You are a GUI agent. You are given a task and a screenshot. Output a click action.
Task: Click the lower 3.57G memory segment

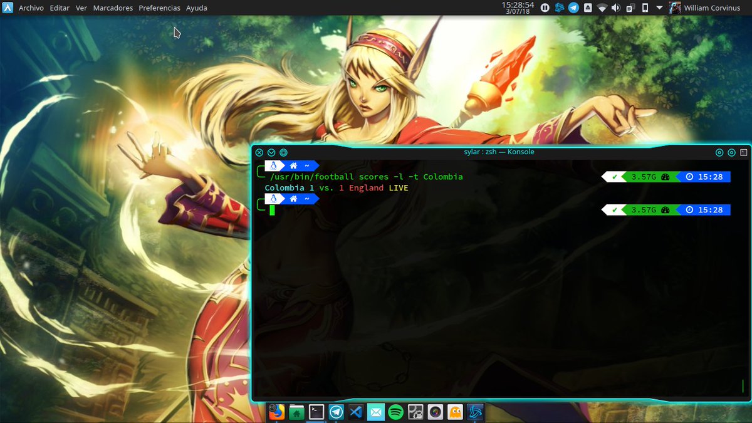pos(650,210)
